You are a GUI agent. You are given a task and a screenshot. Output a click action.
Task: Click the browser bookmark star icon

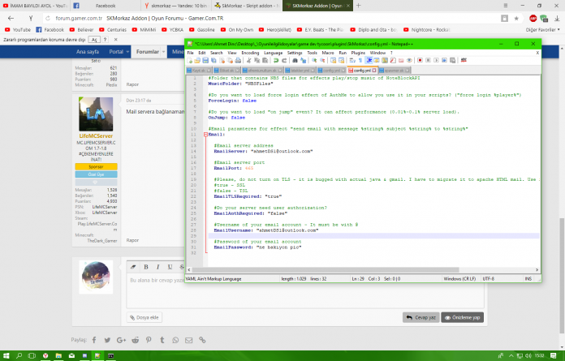(x=516, y=19)
